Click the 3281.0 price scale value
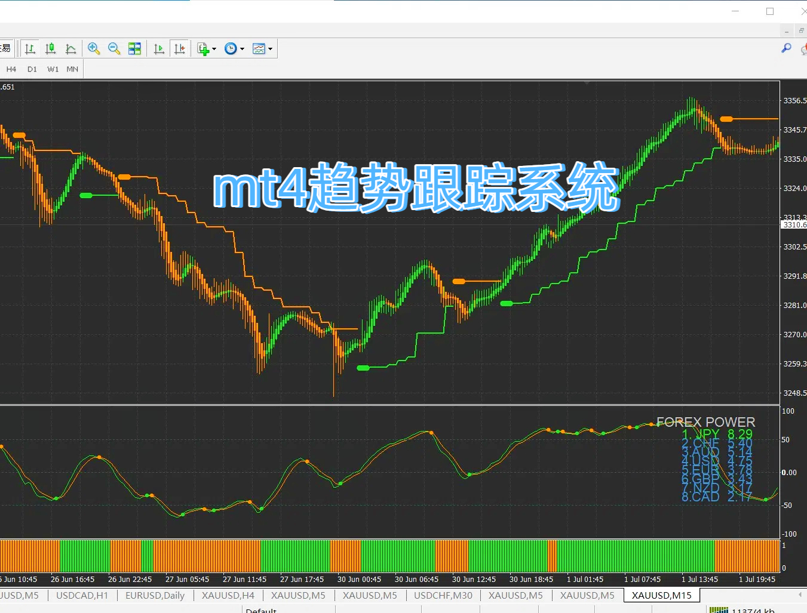The height and width of the screenshot is (613, 807). click(794, 305)
